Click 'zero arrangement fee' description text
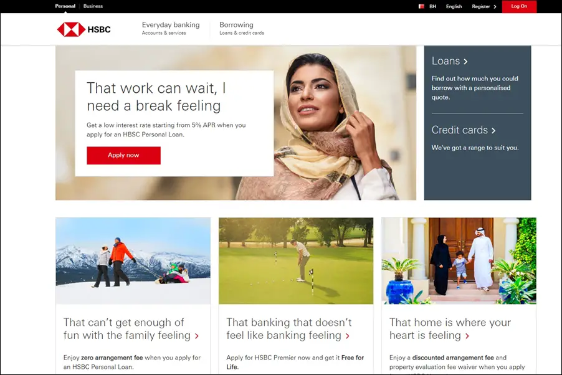Viewport: 562px width, 375px height. point(132,362)
